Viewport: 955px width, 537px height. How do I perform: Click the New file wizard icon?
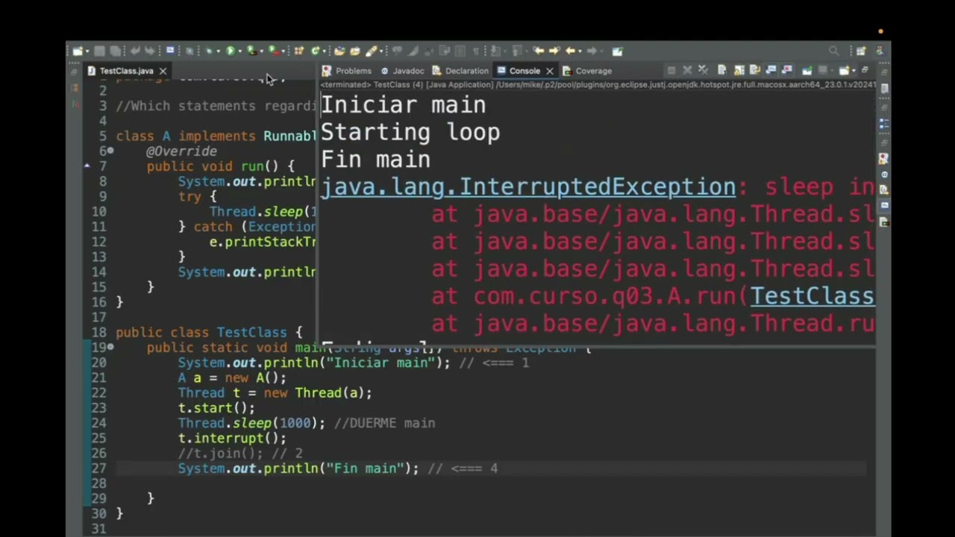78,51
